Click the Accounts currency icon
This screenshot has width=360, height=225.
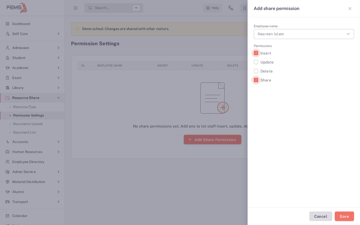[7, 142]
